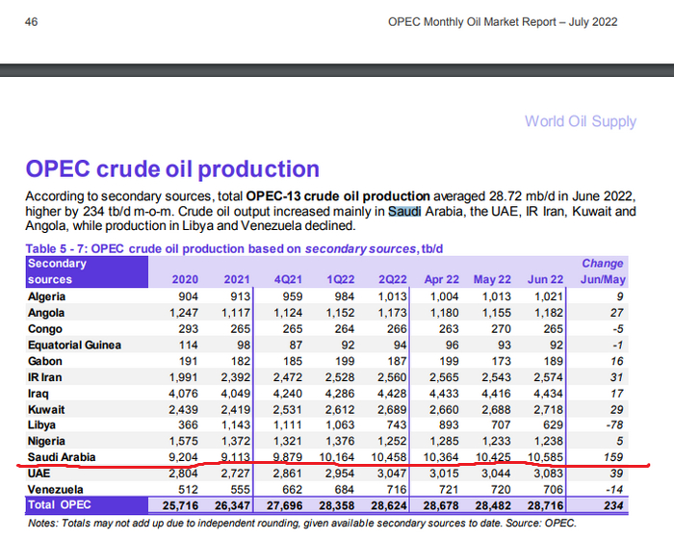Click the 'Angola' row label

(x=46, y=313)
